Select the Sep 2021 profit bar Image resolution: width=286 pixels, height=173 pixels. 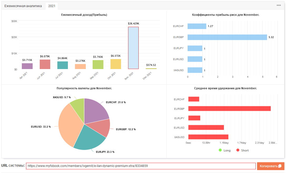pos(98,65)
